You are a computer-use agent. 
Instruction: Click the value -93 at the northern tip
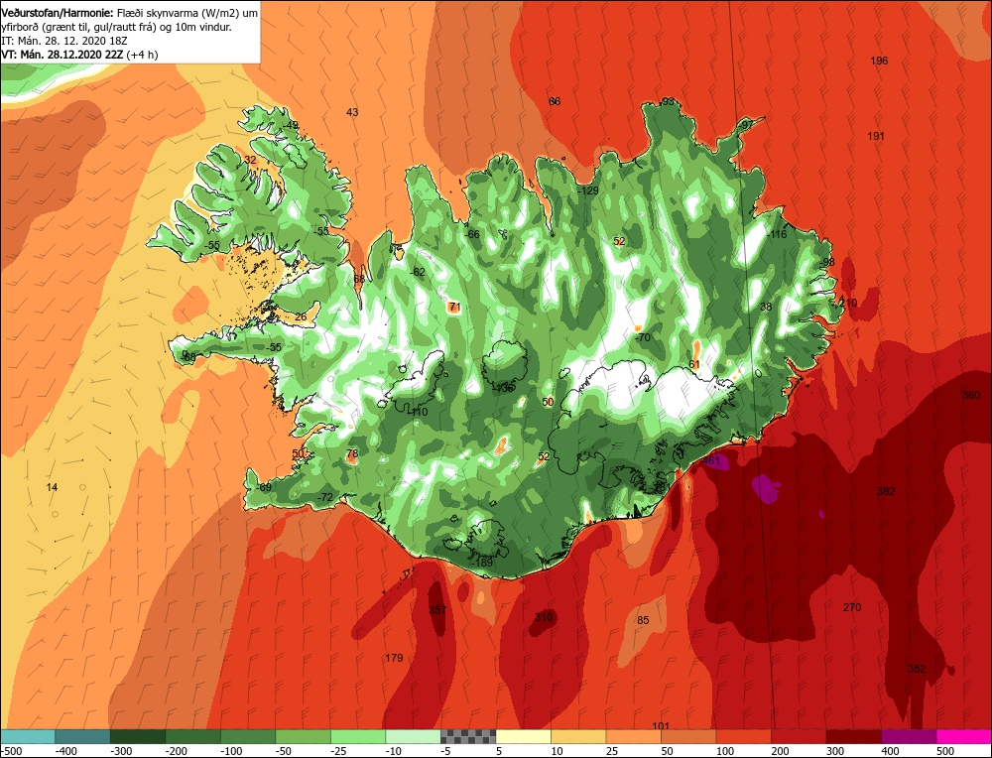click(x=667, y=102)
